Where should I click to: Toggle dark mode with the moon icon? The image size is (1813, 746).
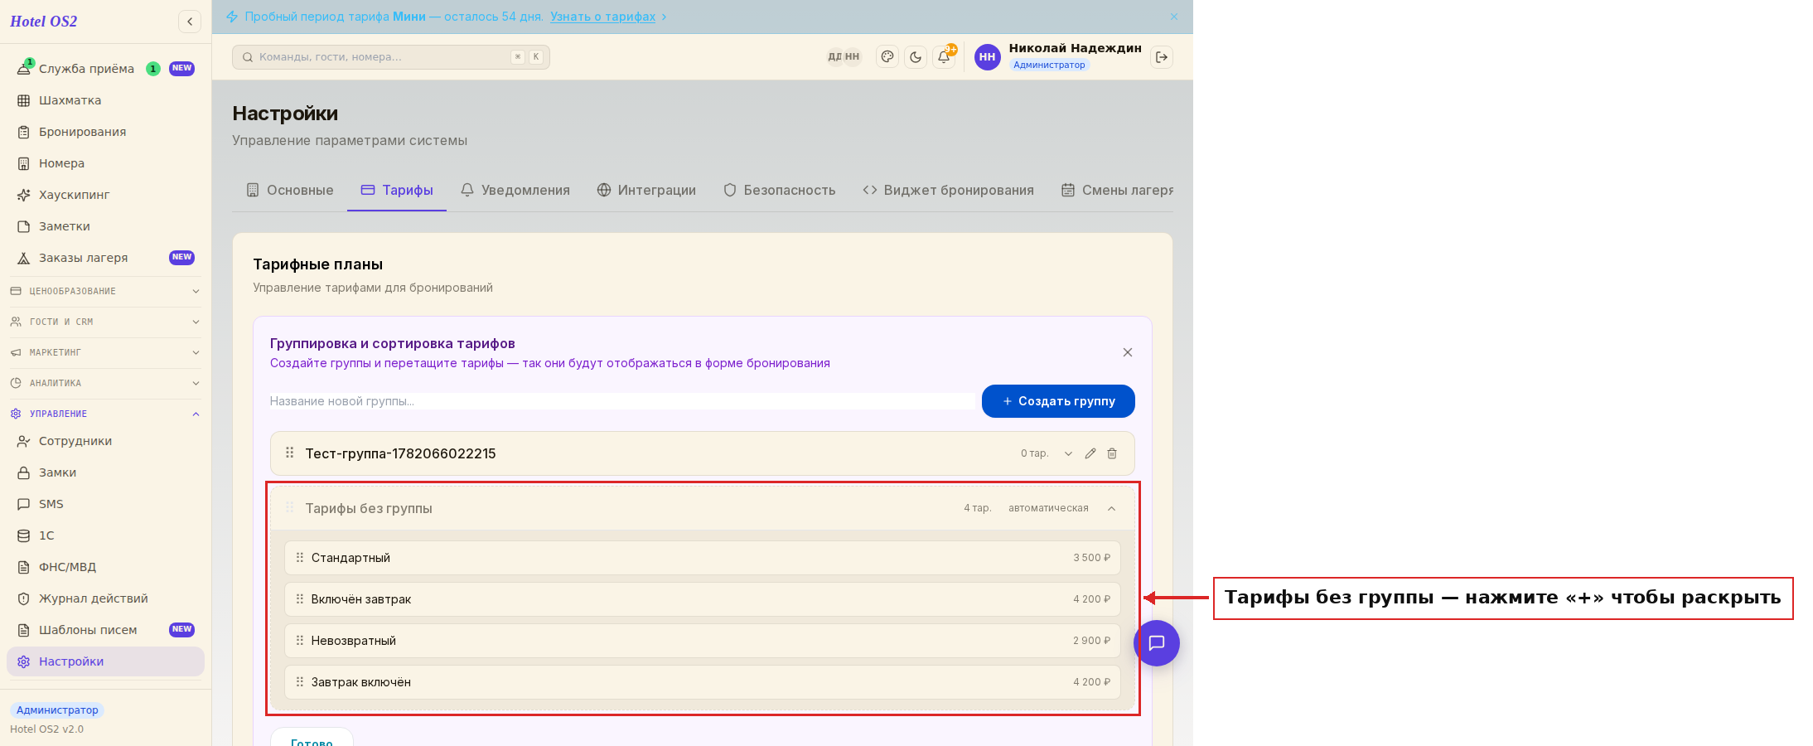[x=916, y=57]
